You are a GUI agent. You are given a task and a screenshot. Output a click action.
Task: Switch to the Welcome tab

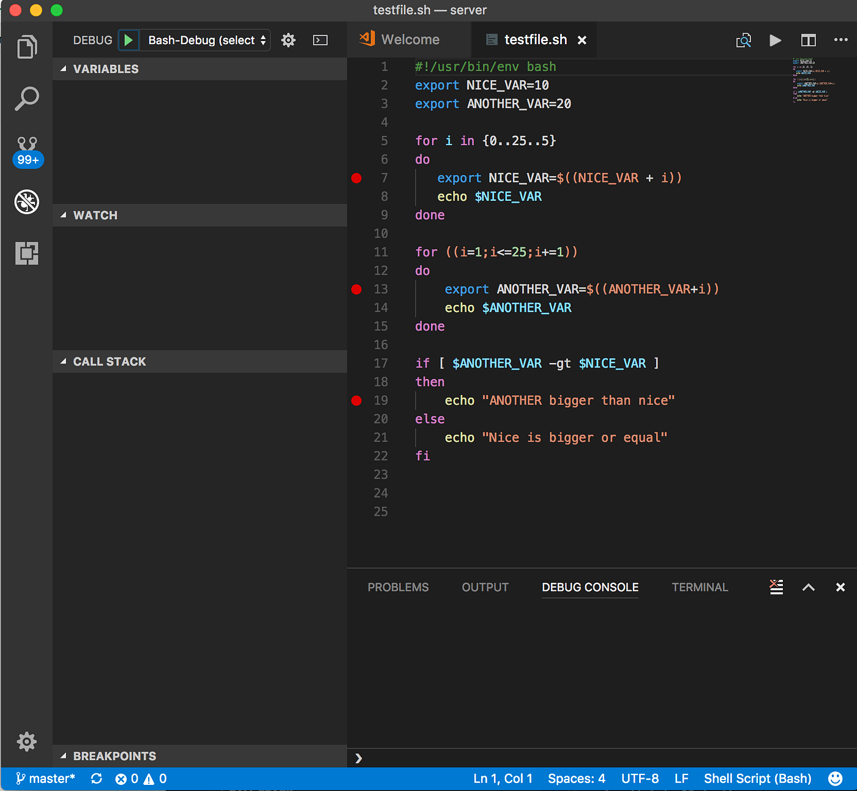(x=410, y=40)
